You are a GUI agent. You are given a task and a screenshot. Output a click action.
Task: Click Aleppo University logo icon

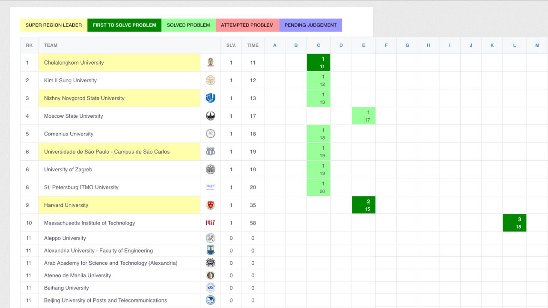pyautogui.click(x=210, y=238)
